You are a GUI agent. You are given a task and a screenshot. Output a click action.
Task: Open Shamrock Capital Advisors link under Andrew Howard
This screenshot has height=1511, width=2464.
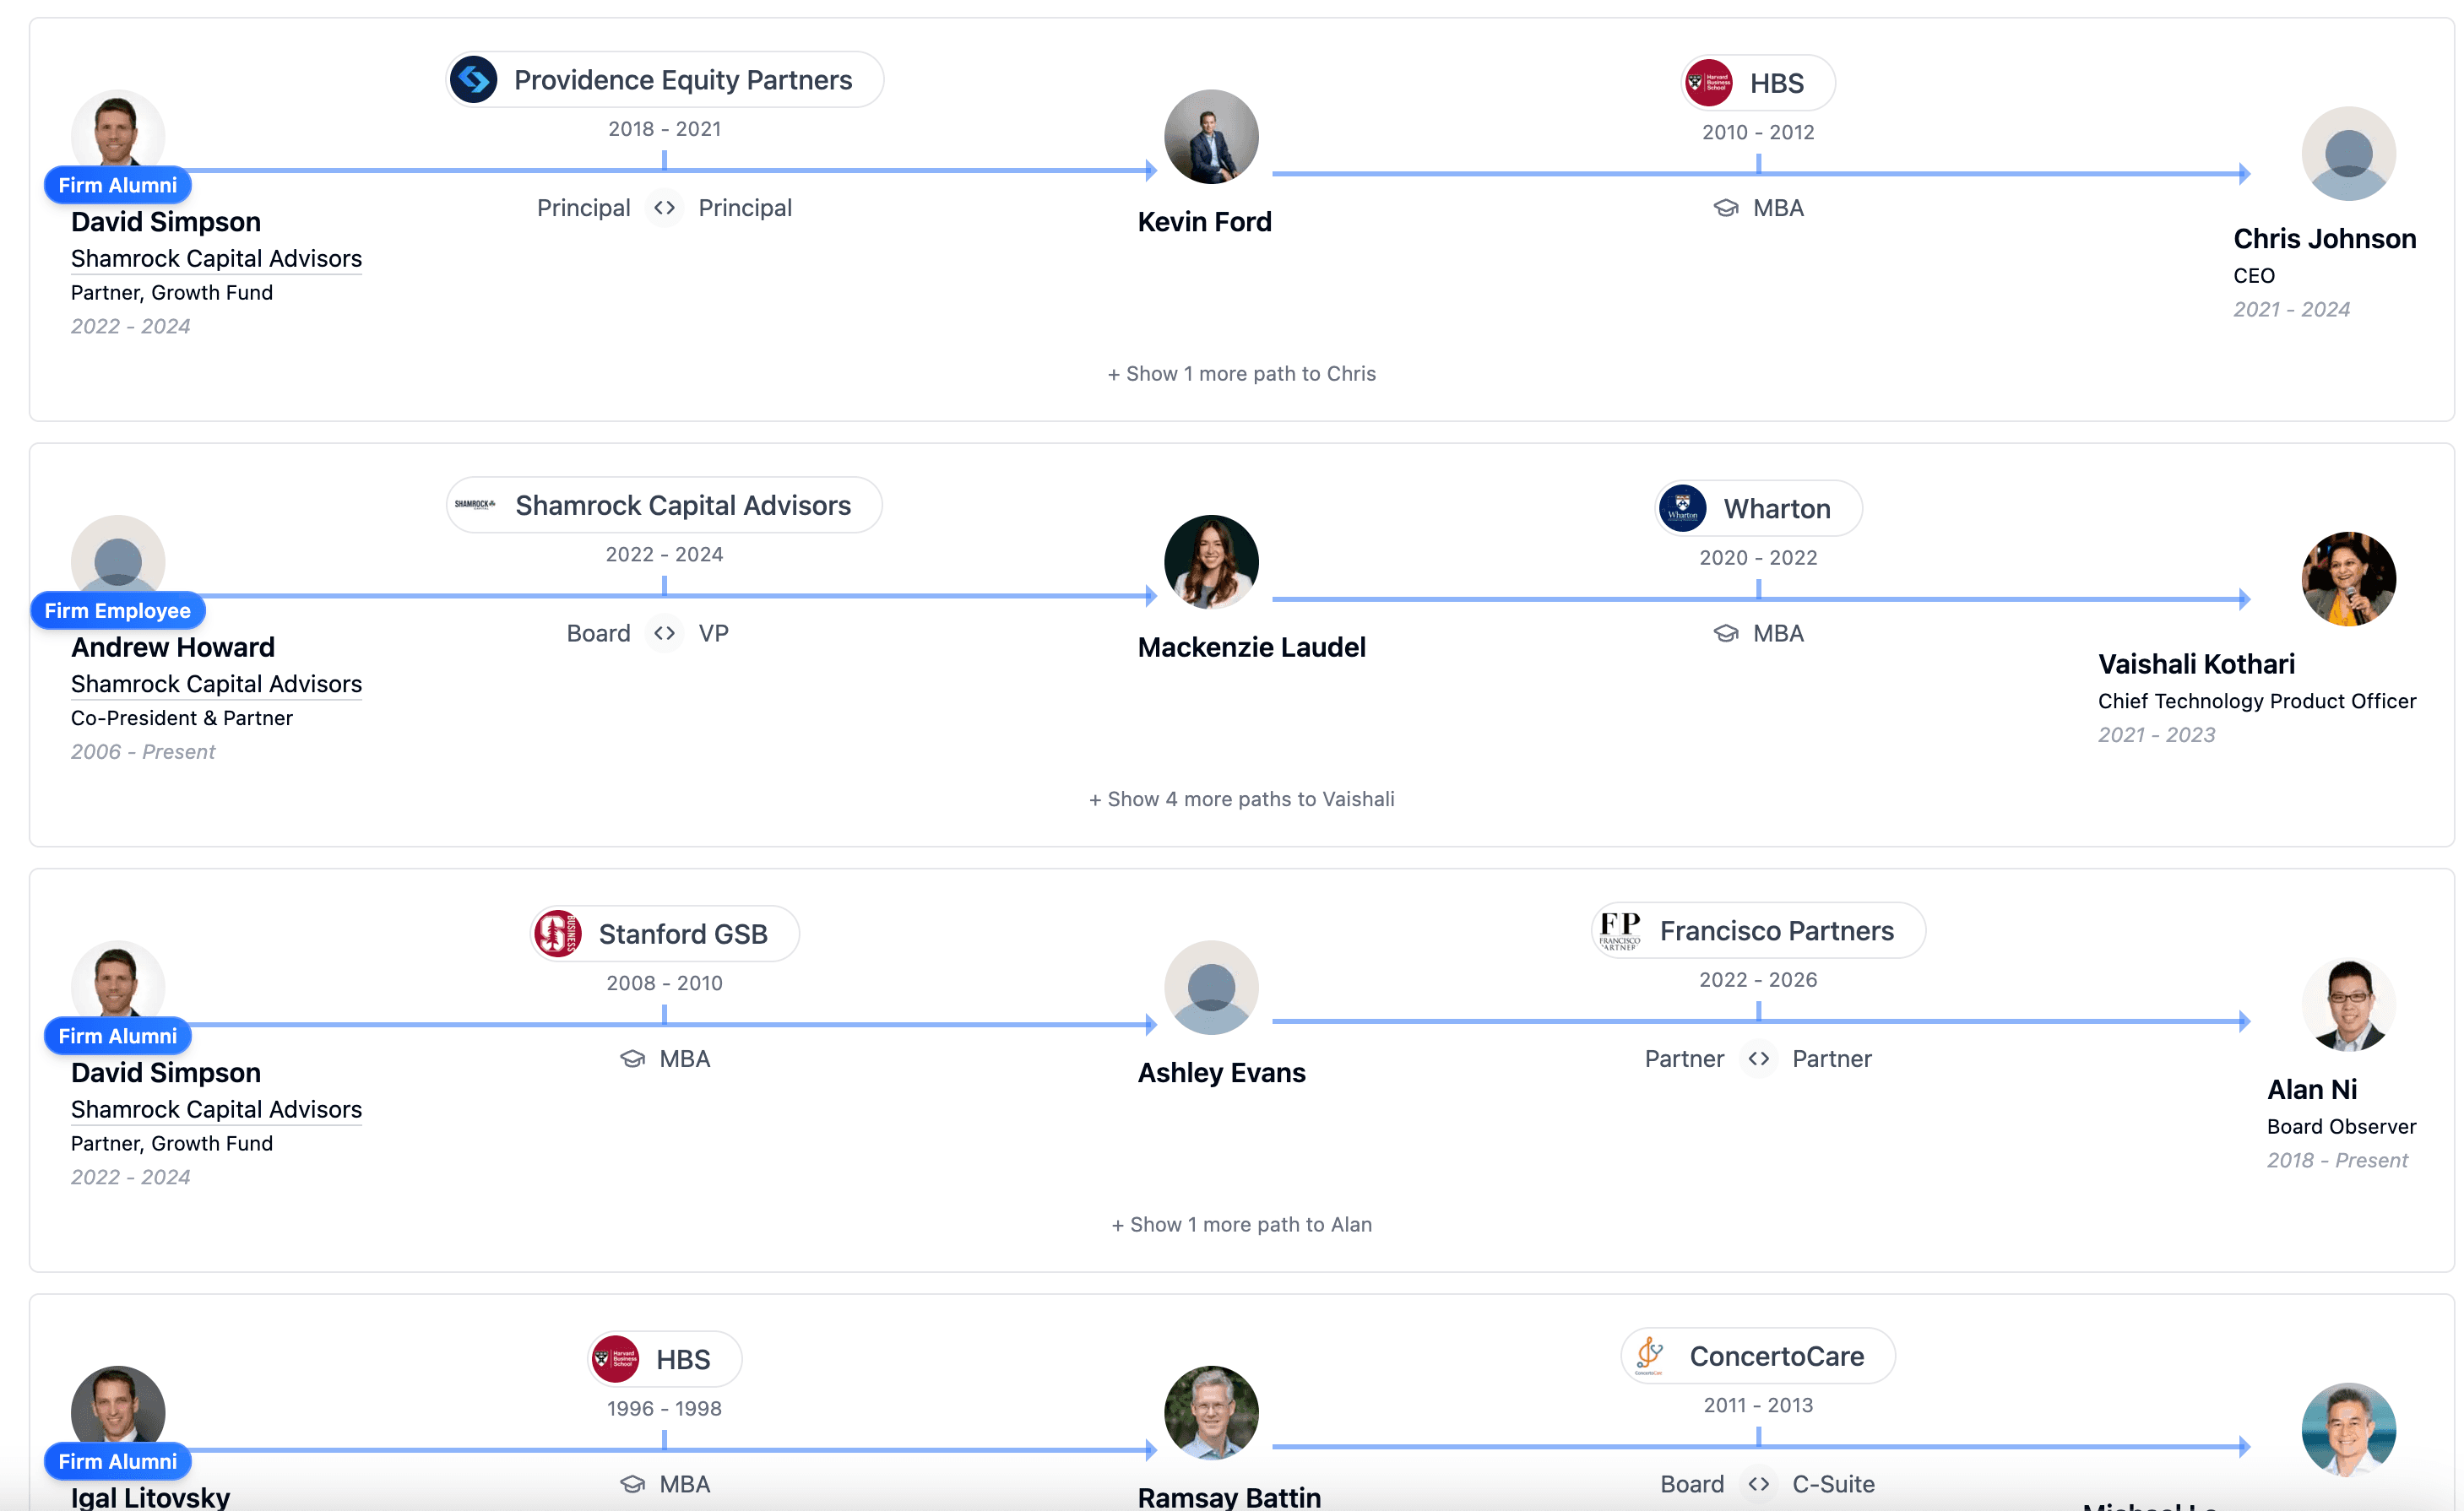216,684
